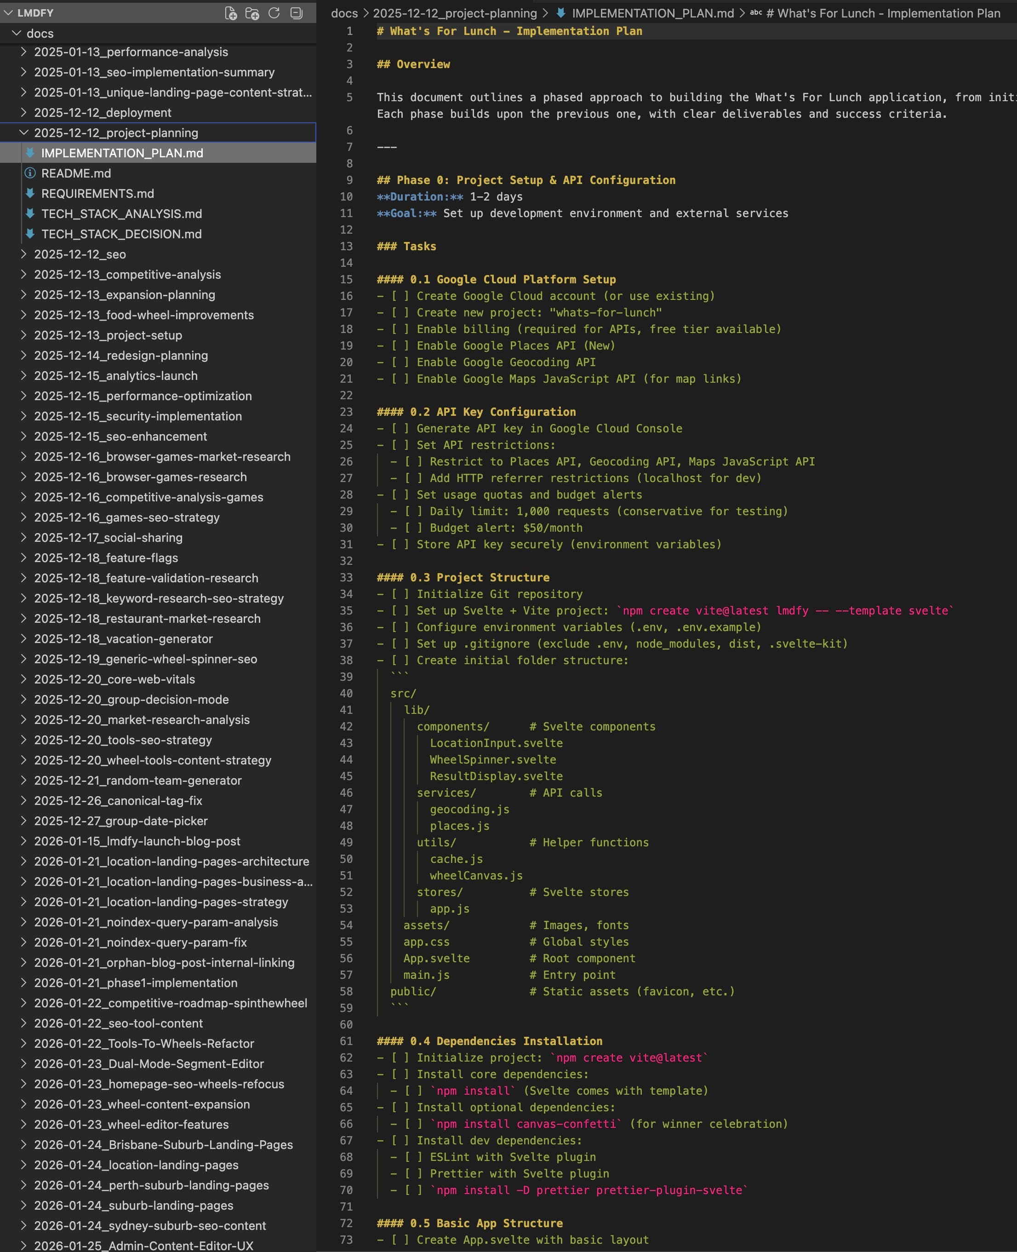Viewport: 1017px width, 1252px height.
Task: Click the "#### 0.4 Dependencies Installation" heading line
Action: (490, 1041)
